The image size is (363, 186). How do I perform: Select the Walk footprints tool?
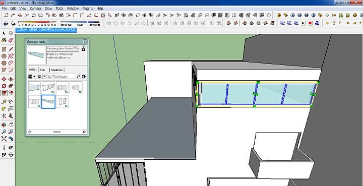pos(4,155)
